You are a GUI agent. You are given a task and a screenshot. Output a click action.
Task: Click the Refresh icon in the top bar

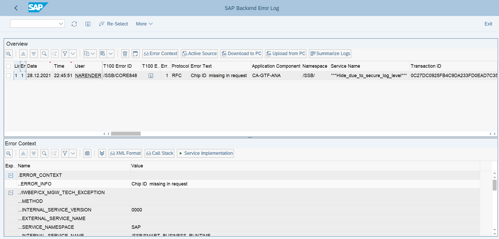click(74, 24)
